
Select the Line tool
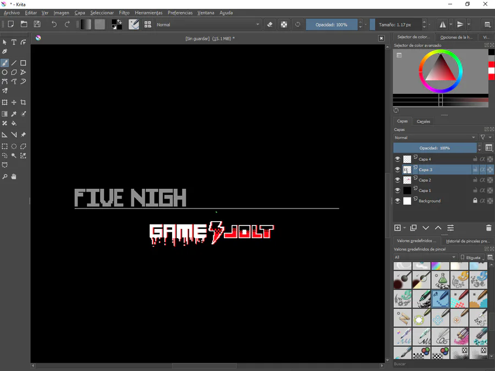coord(14,63)
